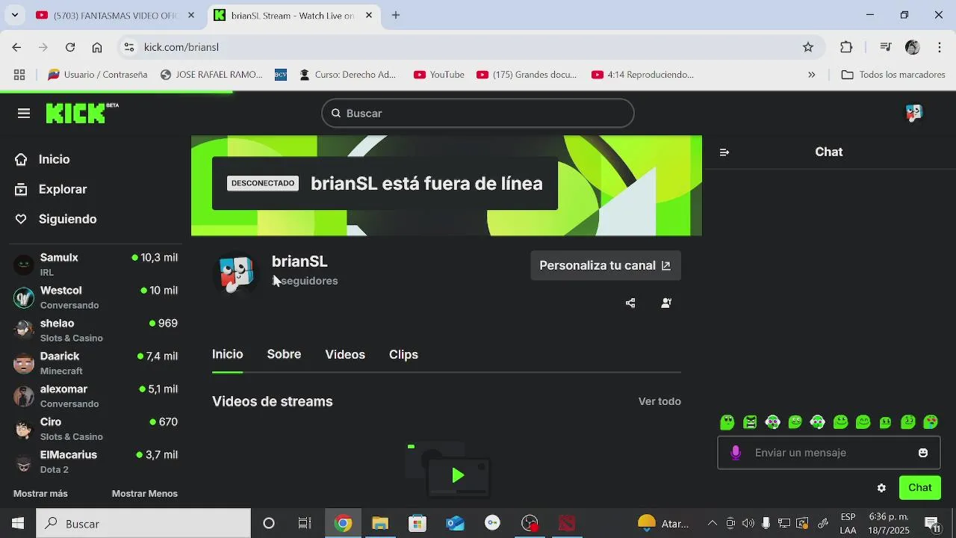
Task: Switch to the Sobre tab
Action: [x=284, y=354]
